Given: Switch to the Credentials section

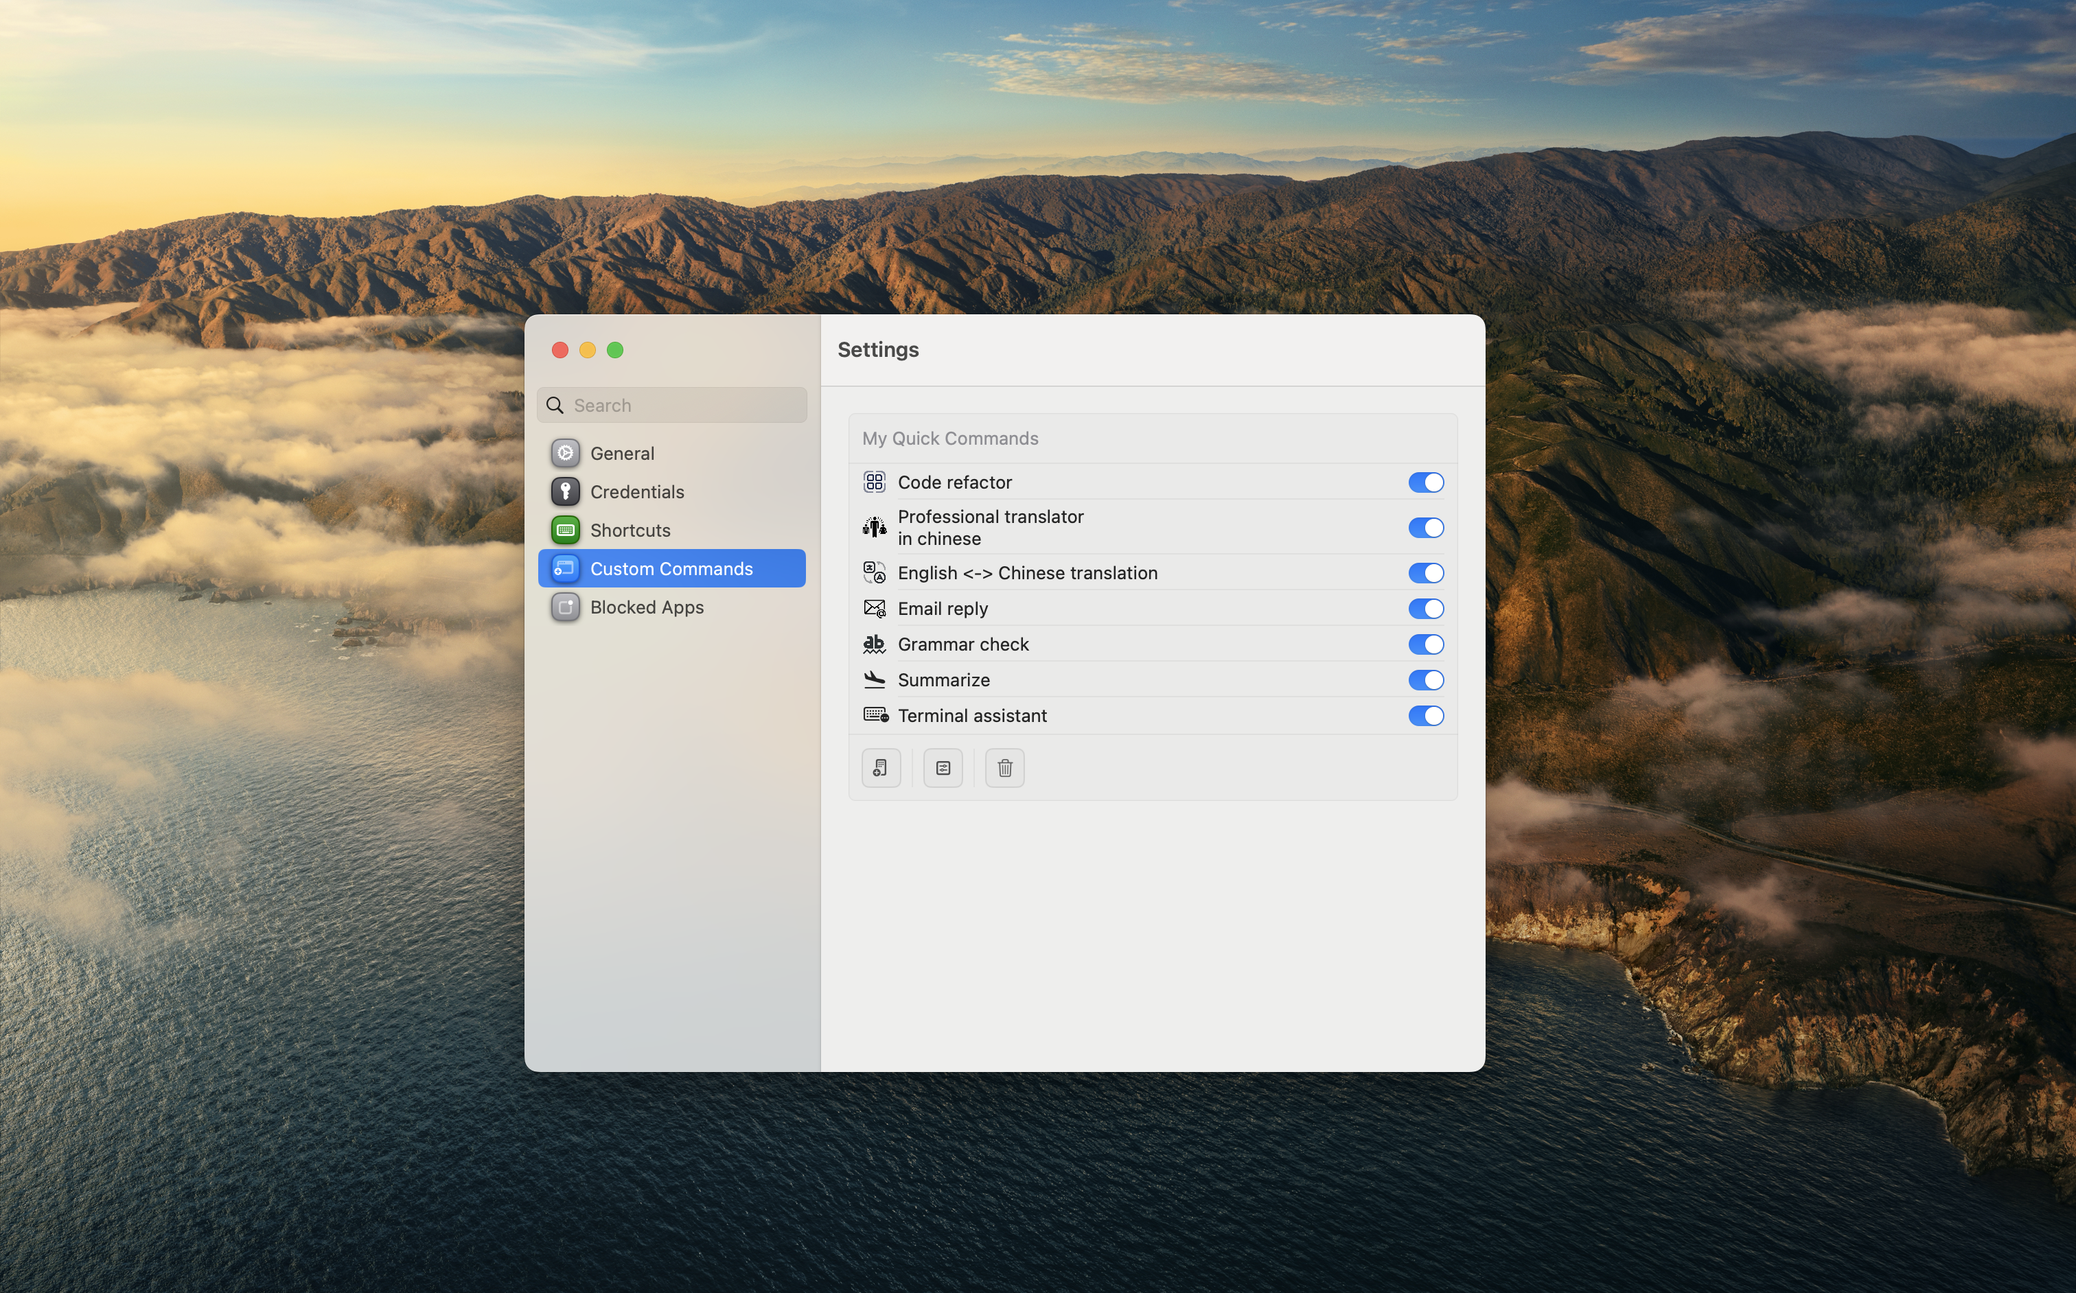Looking at the screenshot, I should point(636,491).
